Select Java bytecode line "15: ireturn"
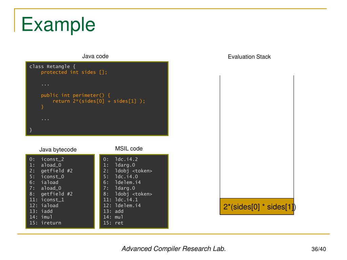347x260 pixels. point(45,223)
